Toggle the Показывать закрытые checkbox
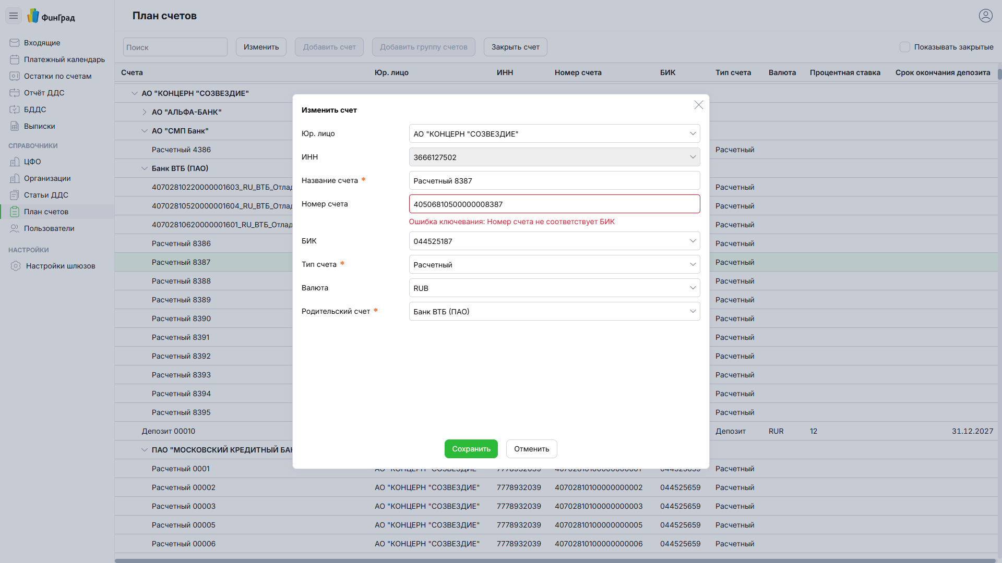This screenshot has width=1002, height=563. coord(905,47)
